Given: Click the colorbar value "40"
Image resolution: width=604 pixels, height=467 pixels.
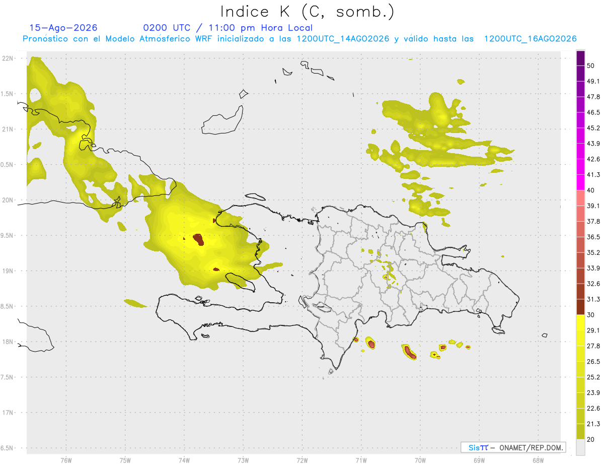Looking at the screenshot, I should [x=591, y=190].
